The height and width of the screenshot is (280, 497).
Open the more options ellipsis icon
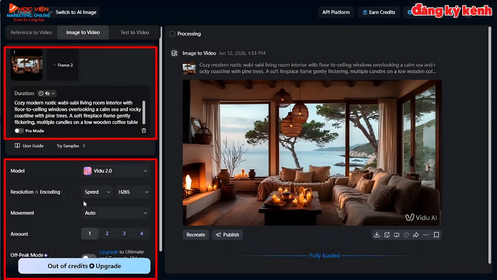(426, 234)
